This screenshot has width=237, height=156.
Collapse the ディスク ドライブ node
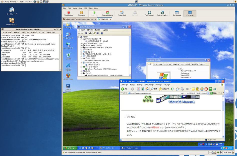click(81, 58)
